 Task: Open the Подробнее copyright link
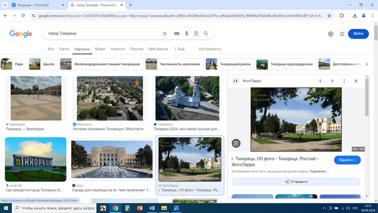pos(319,171)
